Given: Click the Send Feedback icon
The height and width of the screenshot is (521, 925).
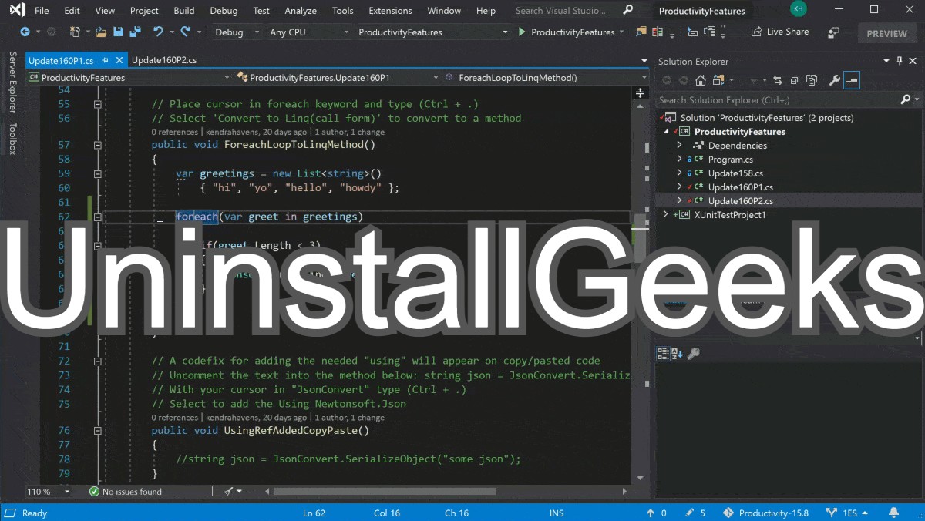Looking at the screenshot, I should click(833, 32).
